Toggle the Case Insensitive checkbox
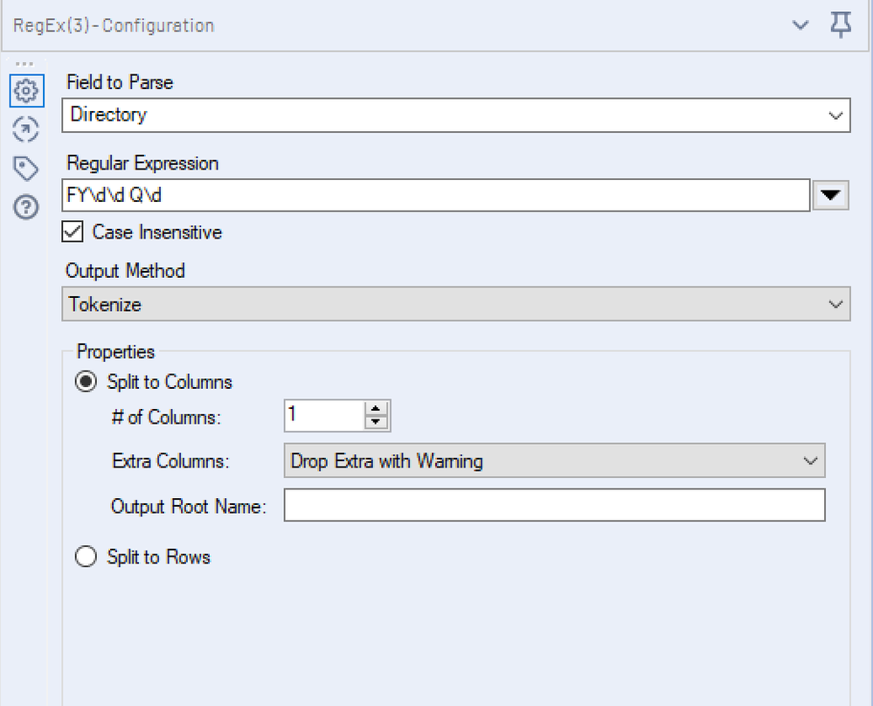 [73, 232]
